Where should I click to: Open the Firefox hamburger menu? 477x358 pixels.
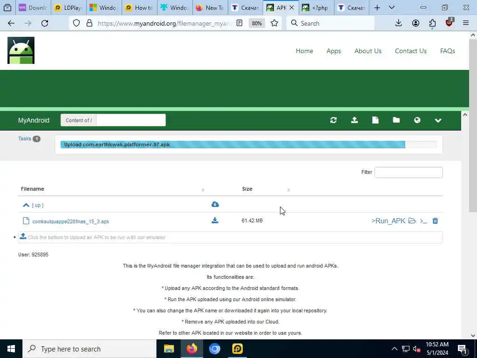[x=466, y=23]
